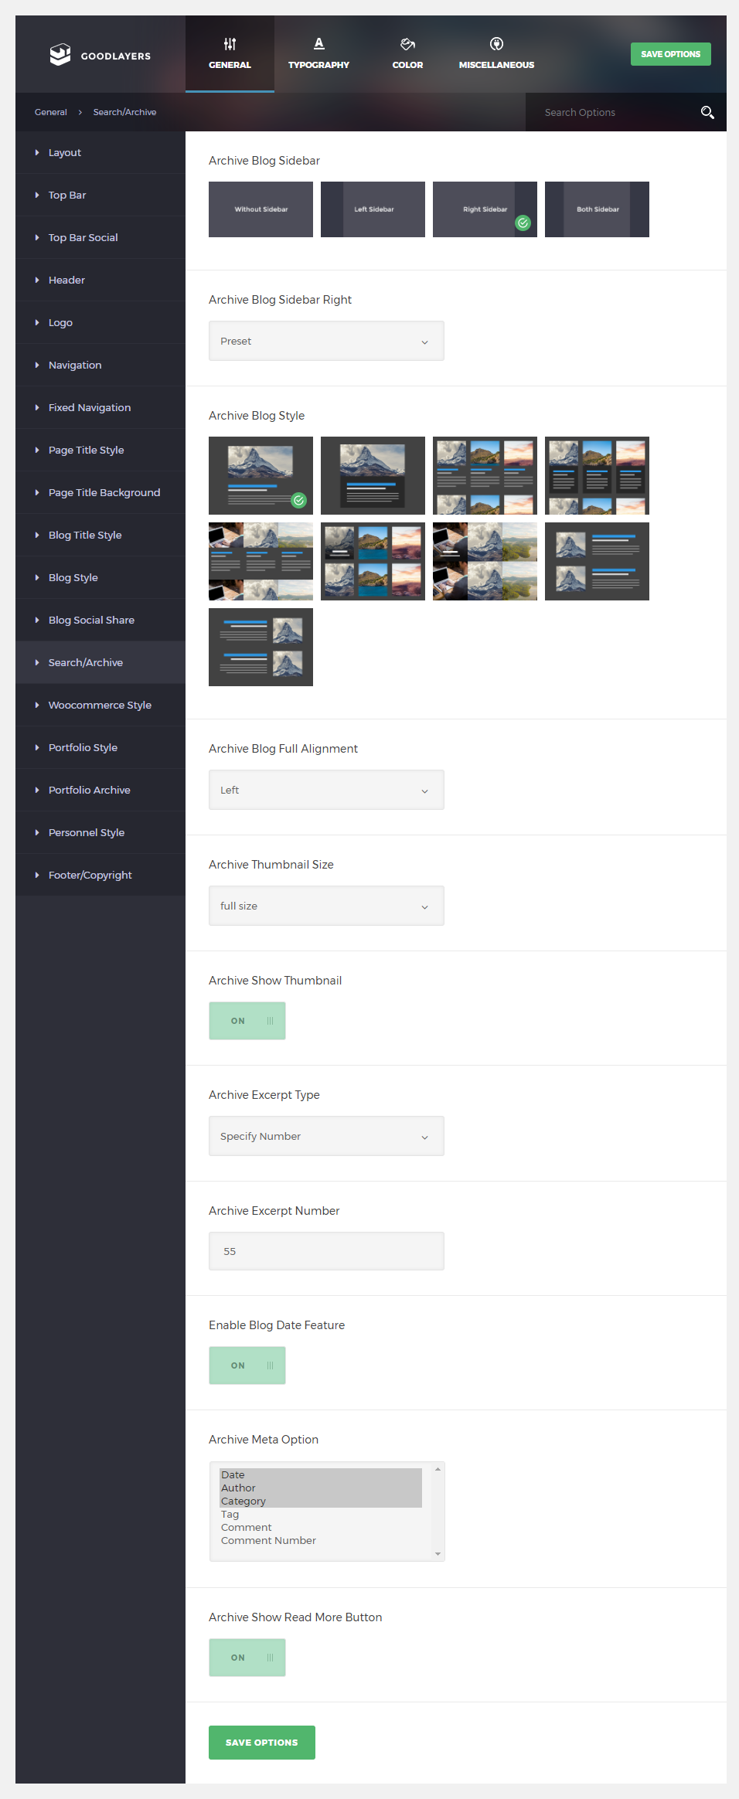This screenshot has width=739, height=1799.
Task: Click the Color paint bucket icon
Action: (x=407, y=44)
